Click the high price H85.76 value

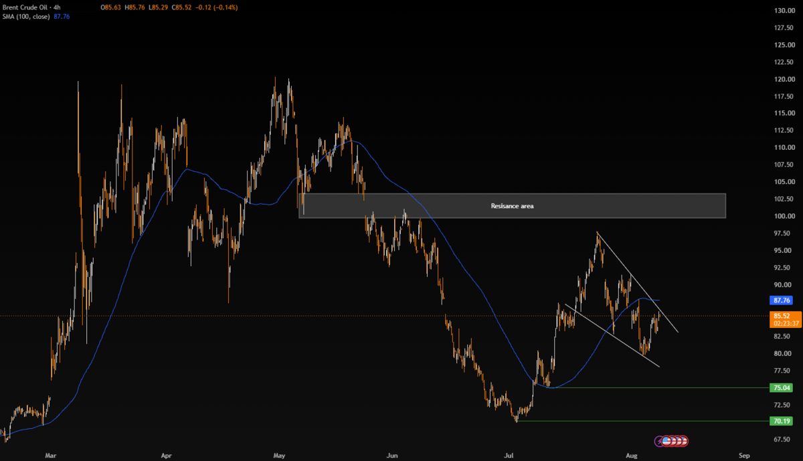(x=136, y=7)
